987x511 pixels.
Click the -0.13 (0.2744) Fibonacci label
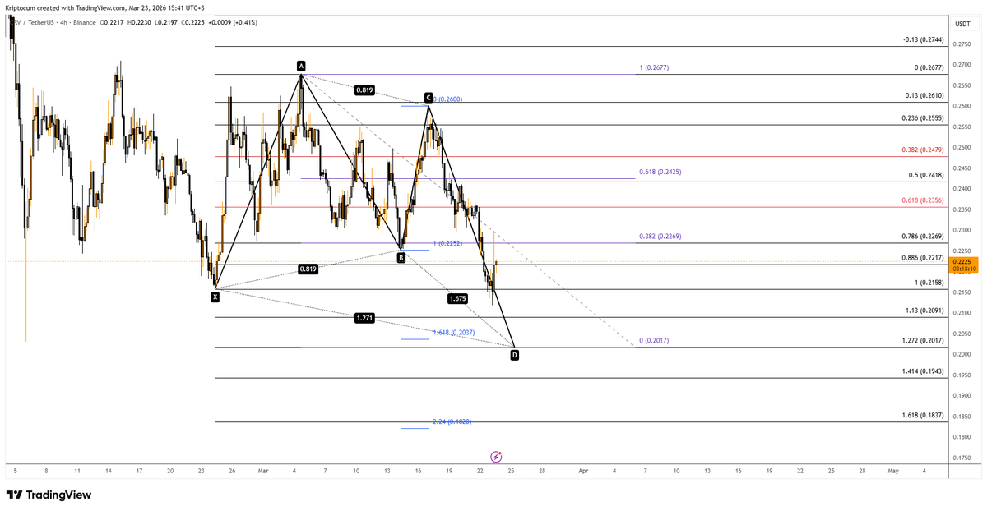(923, 39)
